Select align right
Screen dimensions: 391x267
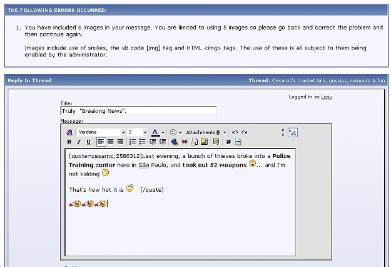pos(120,142)
